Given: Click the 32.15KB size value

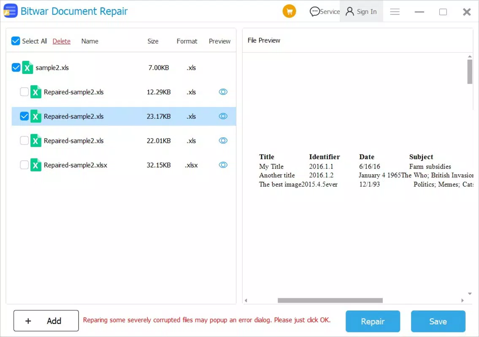Looking at the screenshot, I should [159, 165].
